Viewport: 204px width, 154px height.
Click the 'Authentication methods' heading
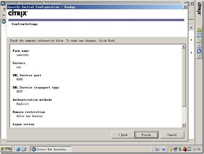click(x=32, y=100)
